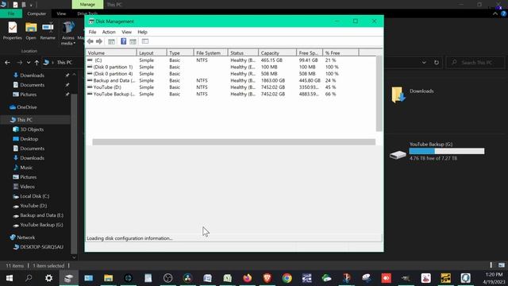Sort by the Status column header
Image resolution: width=508 pixels, height=286 pixels.
243,53
